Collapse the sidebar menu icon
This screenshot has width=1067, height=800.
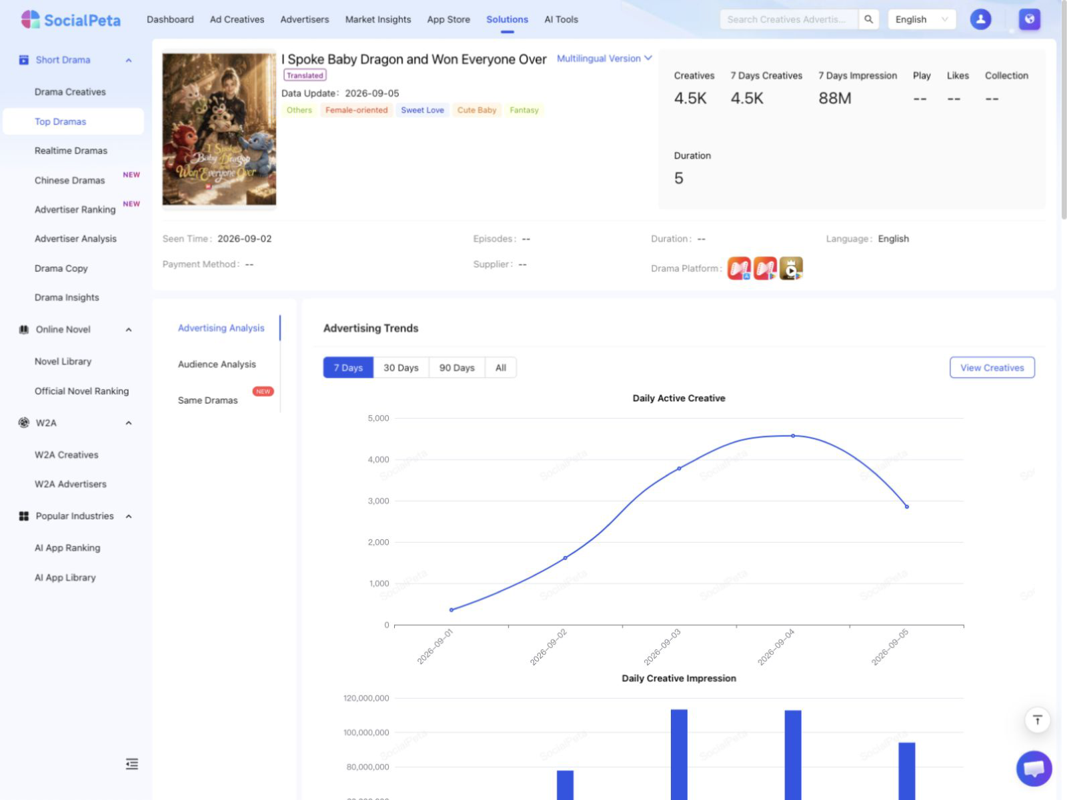coord(132,764)
